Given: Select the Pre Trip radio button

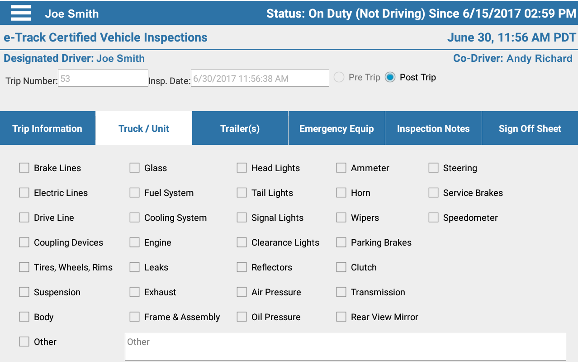Looking at the screenshot, I should (x=339, y=77).
